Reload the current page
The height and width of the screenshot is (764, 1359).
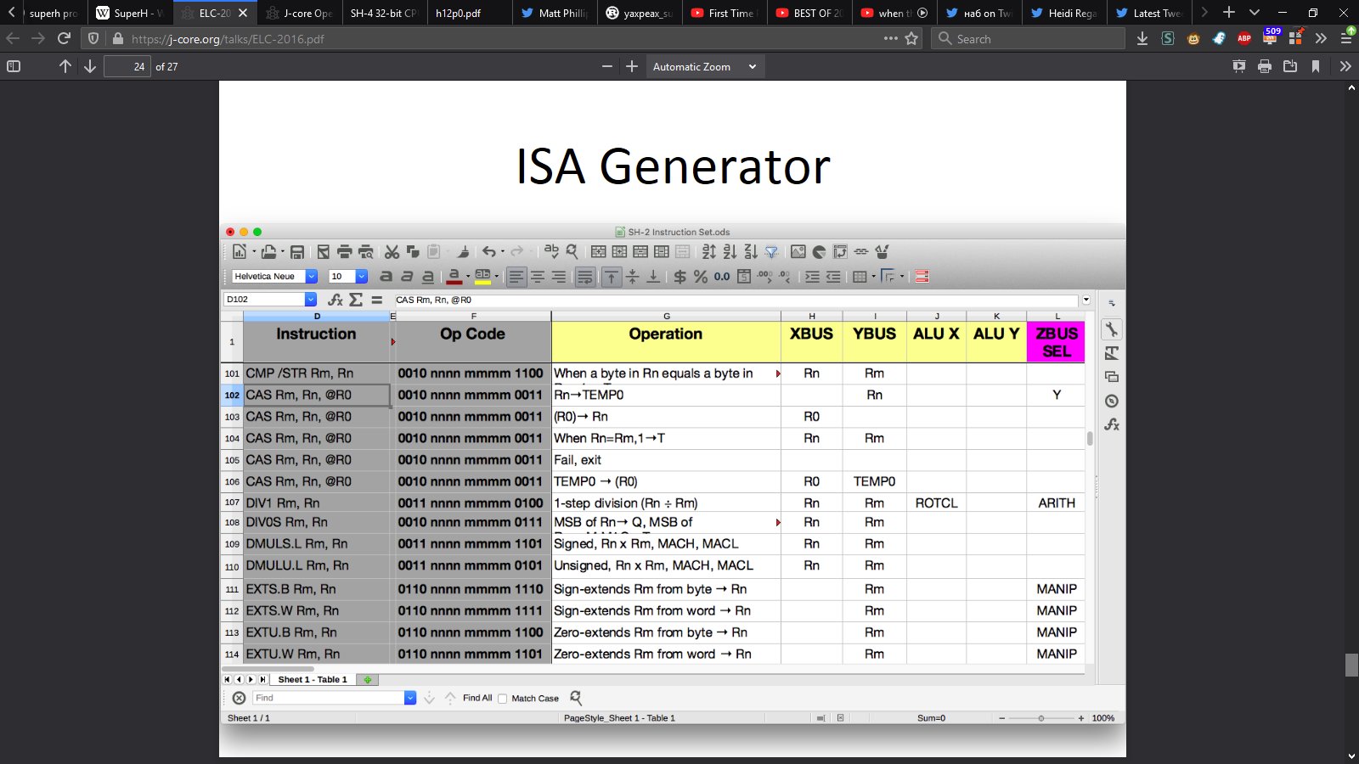pos(64,39)
